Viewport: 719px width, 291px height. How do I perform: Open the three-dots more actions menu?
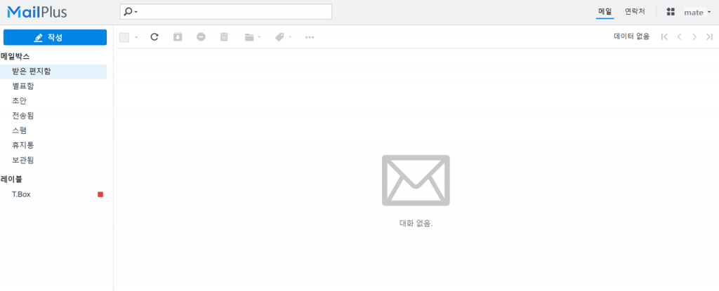pos(310,37)
